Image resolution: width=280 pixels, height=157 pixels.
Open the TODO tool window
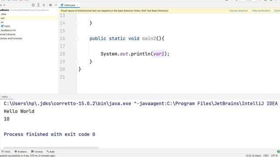tap(6, 152)
